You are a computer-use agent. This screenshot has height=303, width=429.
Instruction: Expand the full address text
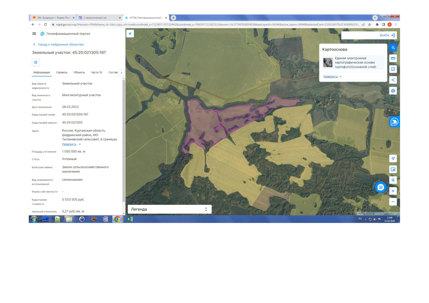click(x=71, y=144)
